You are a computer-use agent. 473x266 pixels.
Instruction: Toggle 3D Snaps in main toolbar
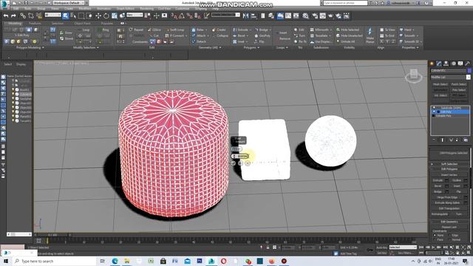[174, 16]
